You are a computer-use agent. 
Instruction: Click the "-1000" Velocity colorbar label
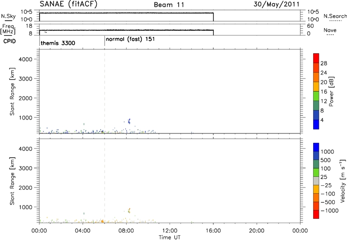point(330,211)
